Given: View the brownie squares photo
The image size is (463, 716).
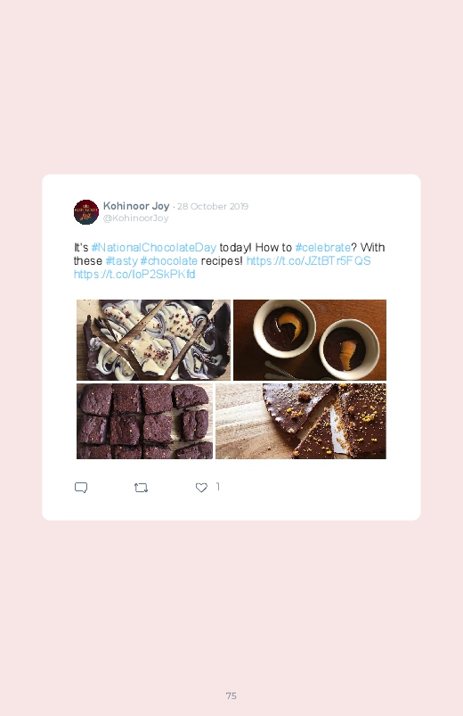Looking at the screenshot, I should (144, 421).
